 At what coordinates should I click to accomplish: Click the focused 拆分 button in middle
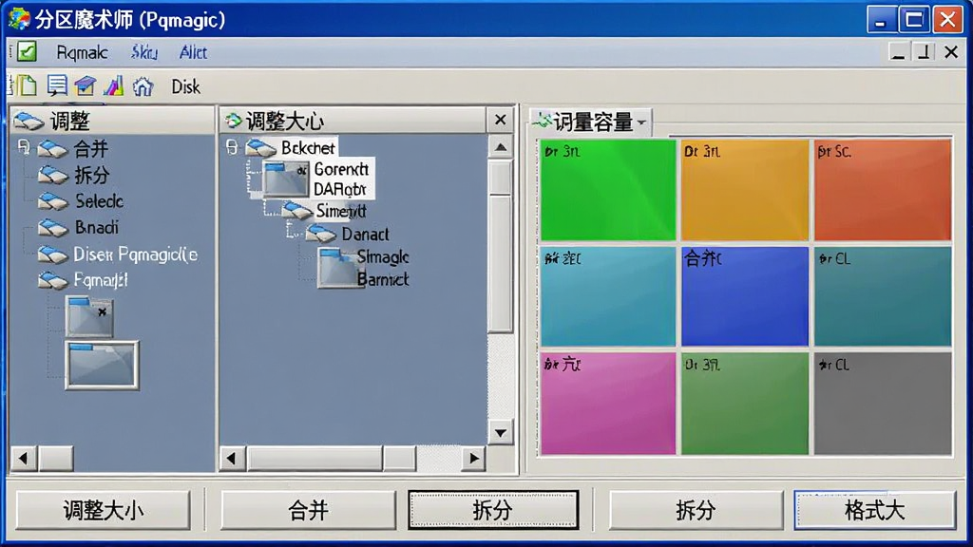(493, 510)
